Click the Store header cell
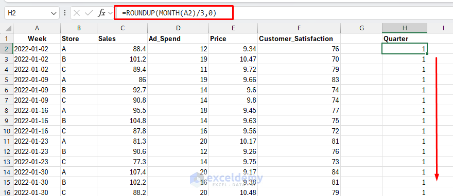This screenshot has height=196, width=453. click(x=79, y=38)
